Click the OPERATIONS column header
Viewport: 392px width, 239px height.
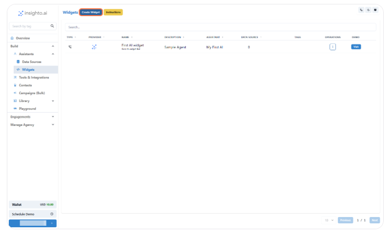332,37
